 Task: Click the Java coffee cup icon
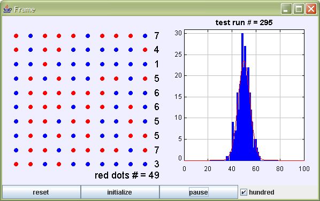pos(7,9)
